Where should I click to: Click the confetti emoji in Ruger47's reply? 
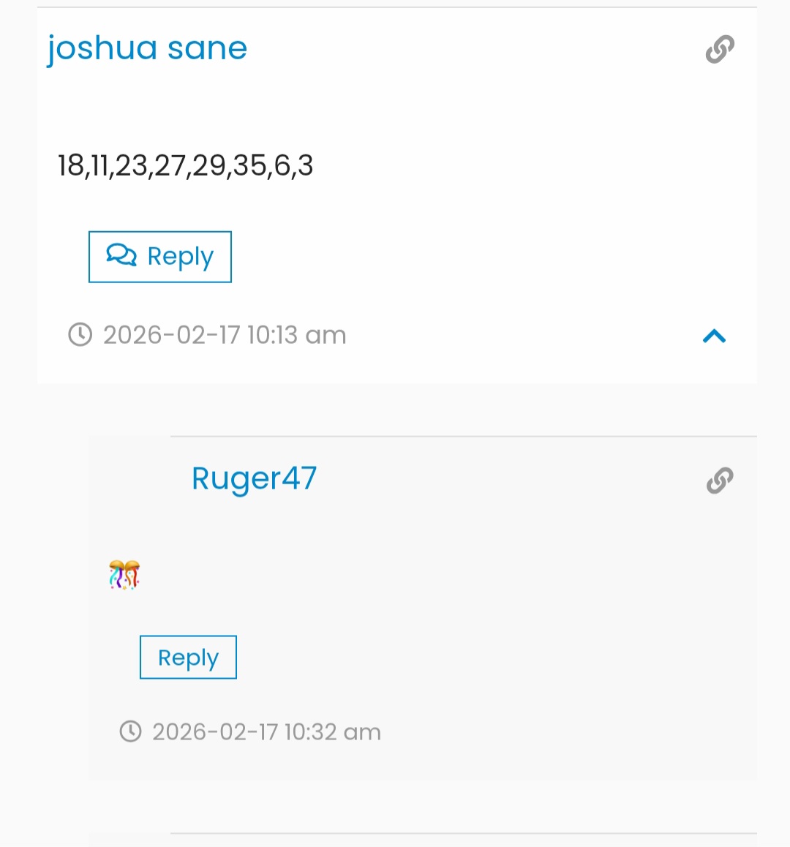124,575
